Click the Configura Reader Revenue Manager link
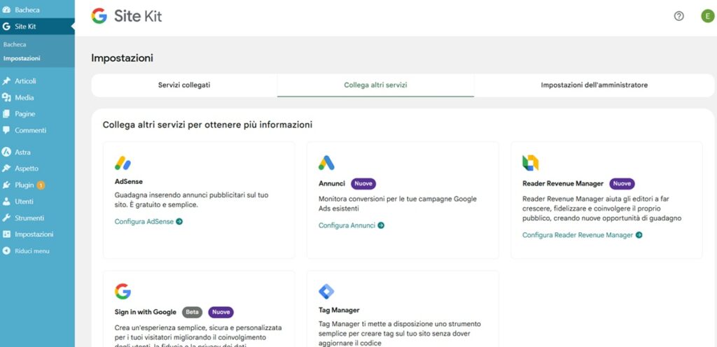The image size is (717, 347). 578,235
